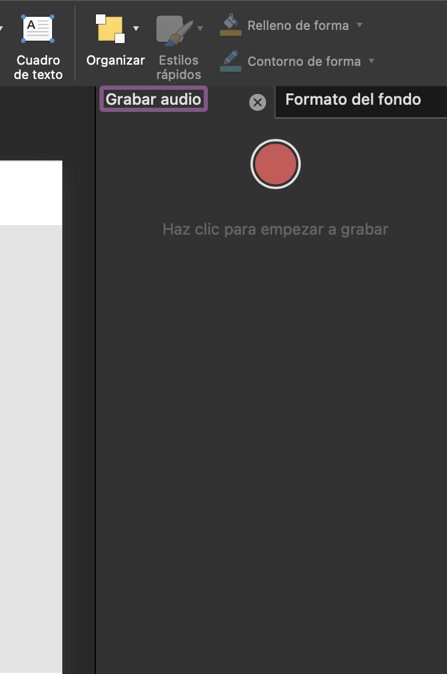Viewport: 447px width, 674px height.
Task: Click the Relleno de forma label
Action: click(x=298, y=25)
